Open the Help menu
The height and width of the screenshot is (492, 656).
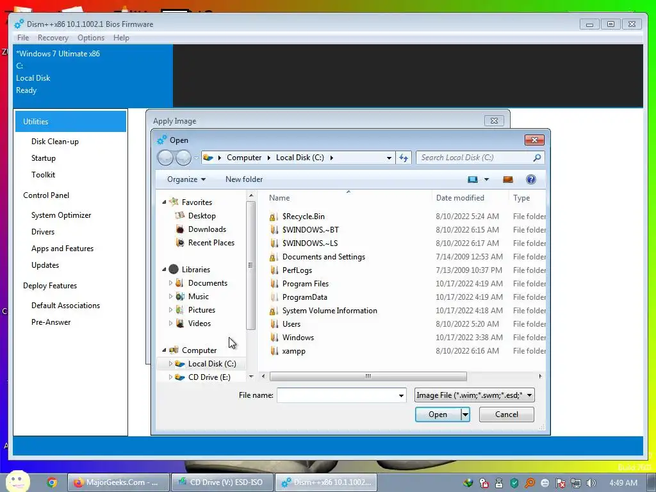(x=121, y=38)
